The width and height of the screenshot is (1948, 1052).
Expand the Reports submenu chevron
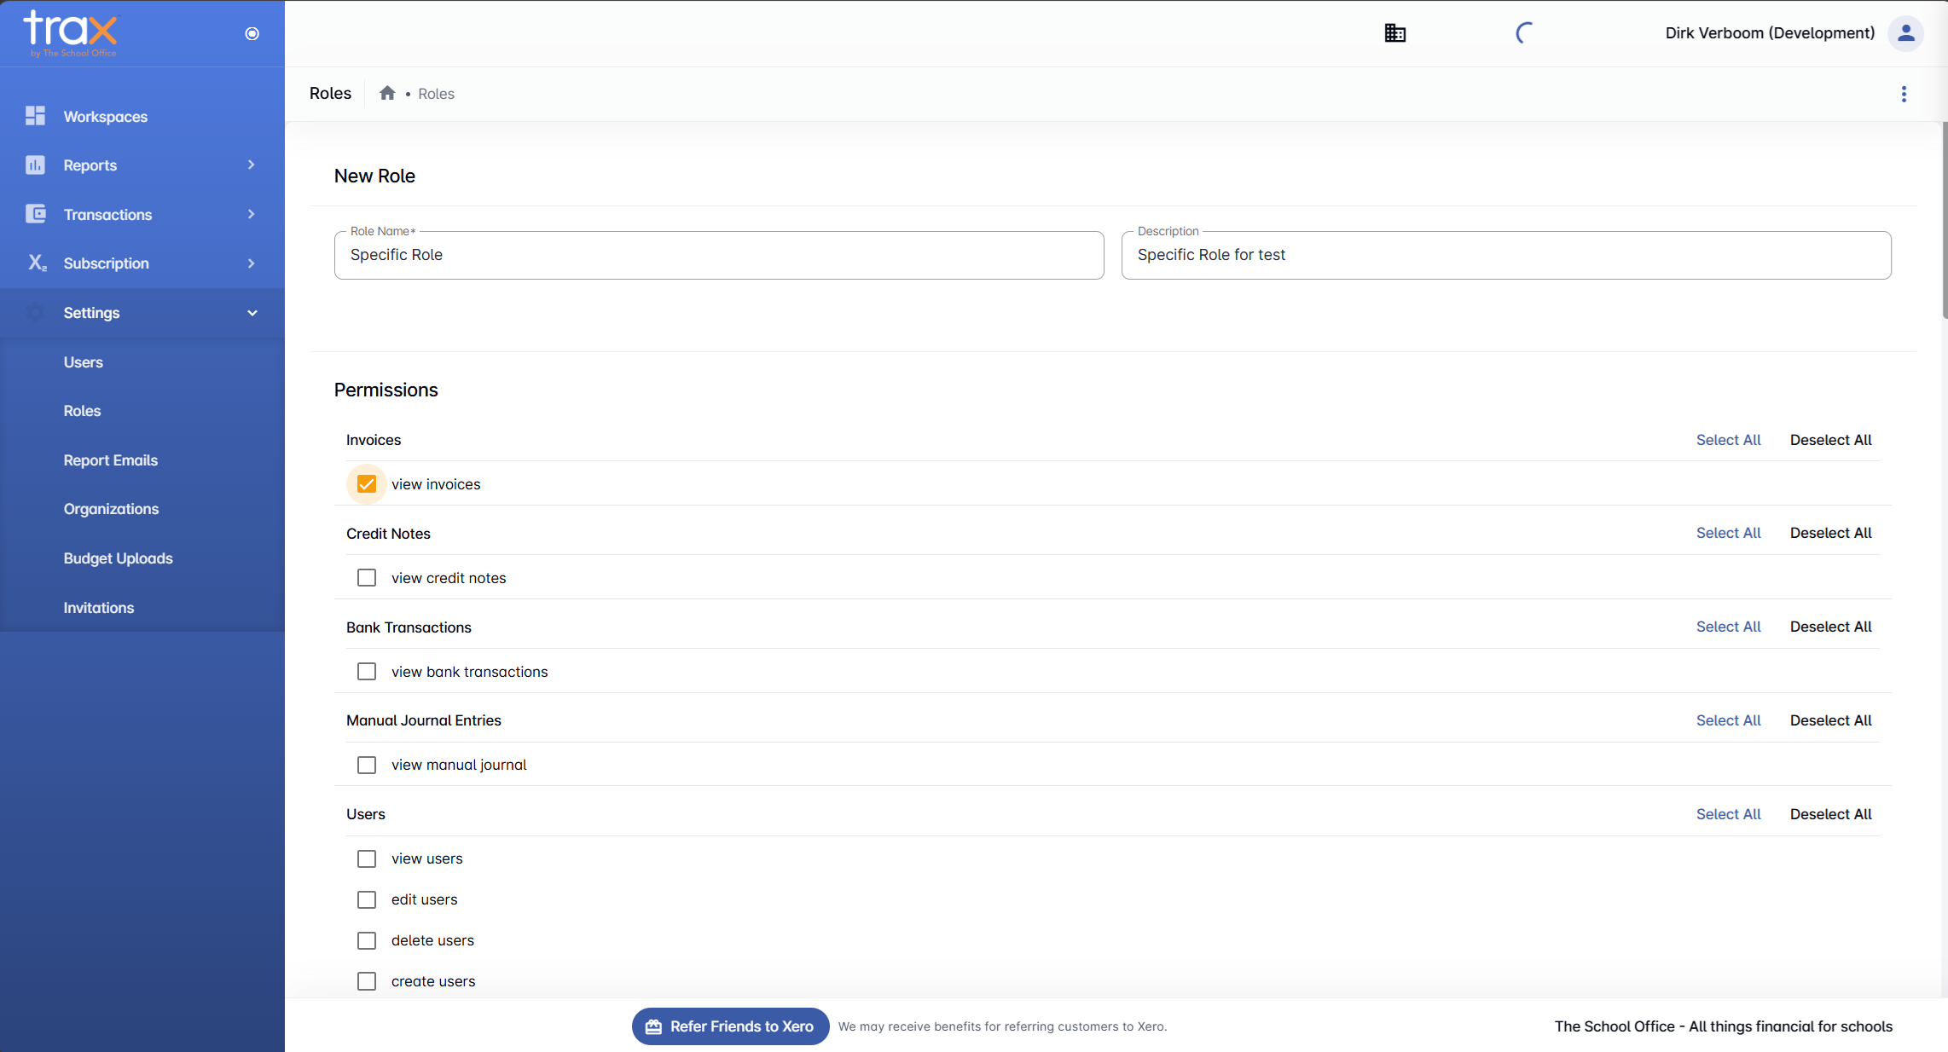252,165
